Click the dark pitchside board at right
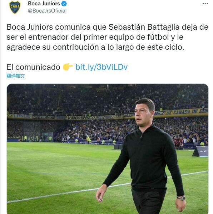The height and width of the screenshot is (214, 213). point(200,151)
